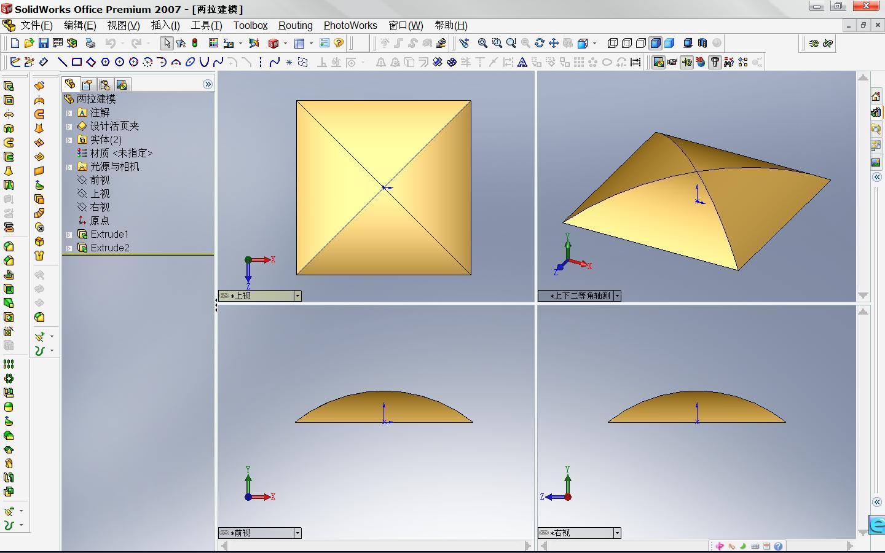Expand the Extrude1 feature node

(x=69, y=235)
